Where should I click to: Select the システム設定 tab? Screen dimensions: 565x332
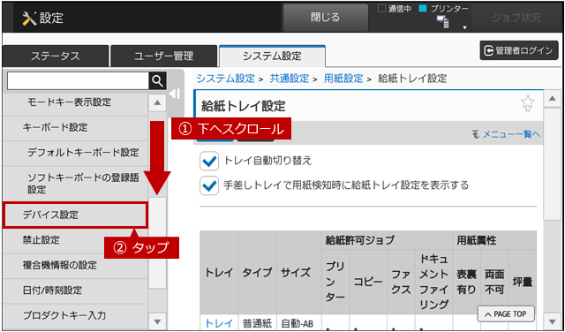[272, 57]
